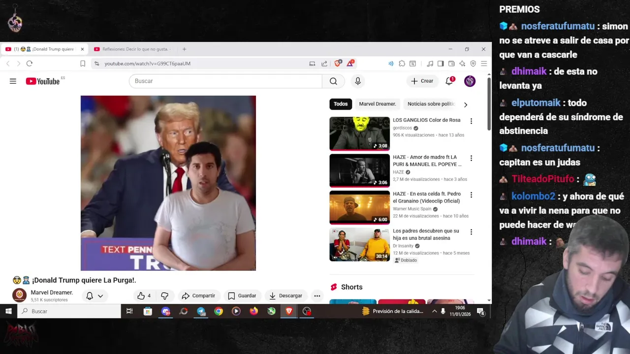This screenshot has height=354, width=630.
Task: Click the Guardar button
Action: coord(242,295)
